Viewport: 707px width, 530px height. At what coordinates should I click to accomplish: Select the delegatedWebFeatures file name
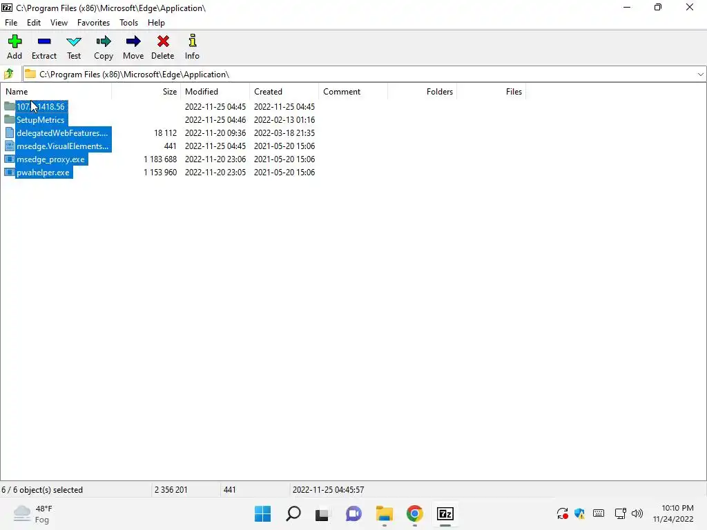pyautogui.click(x=62, y=133)
